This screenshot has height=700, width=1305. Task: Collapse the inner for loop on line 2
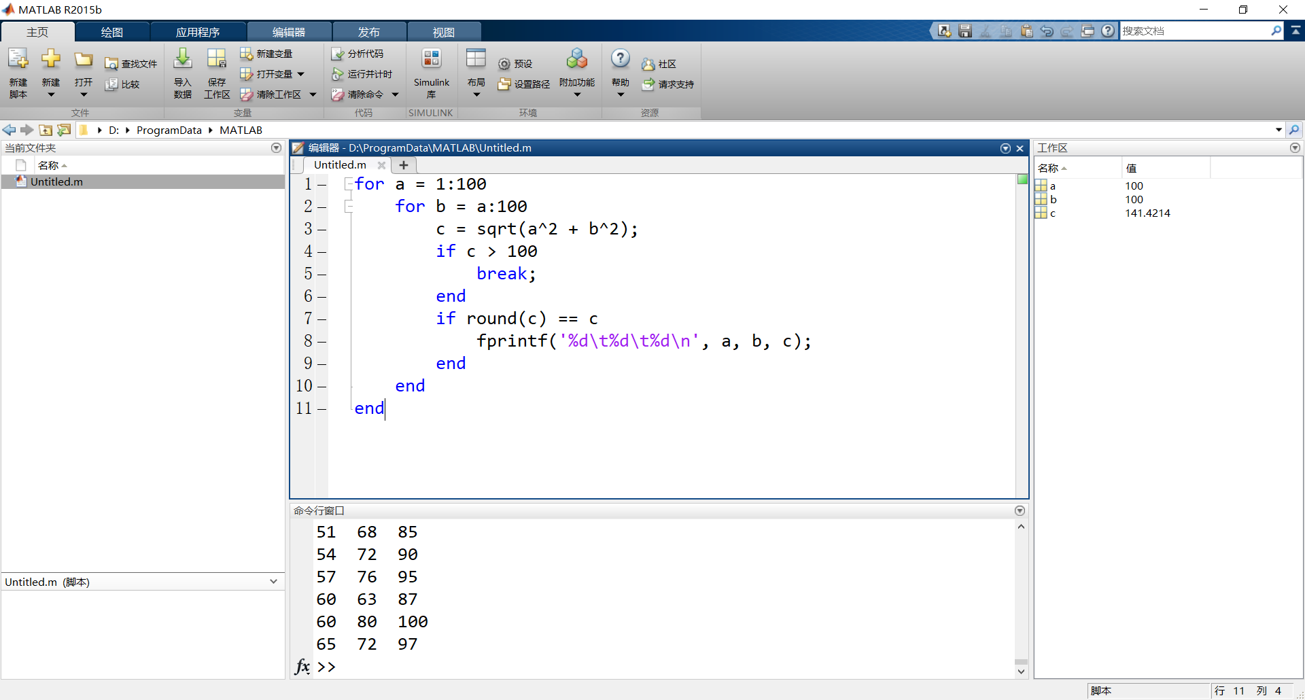click(x=349, y=207)
